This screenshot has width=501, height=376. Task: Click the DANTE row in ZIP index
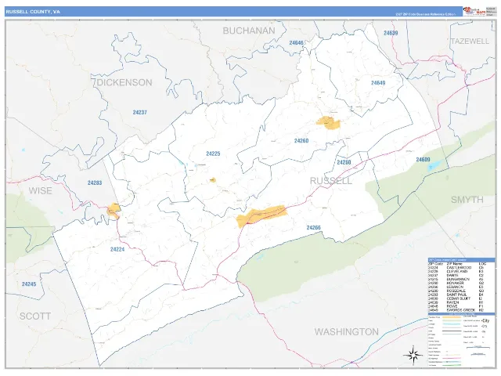[x=457, y=275]
